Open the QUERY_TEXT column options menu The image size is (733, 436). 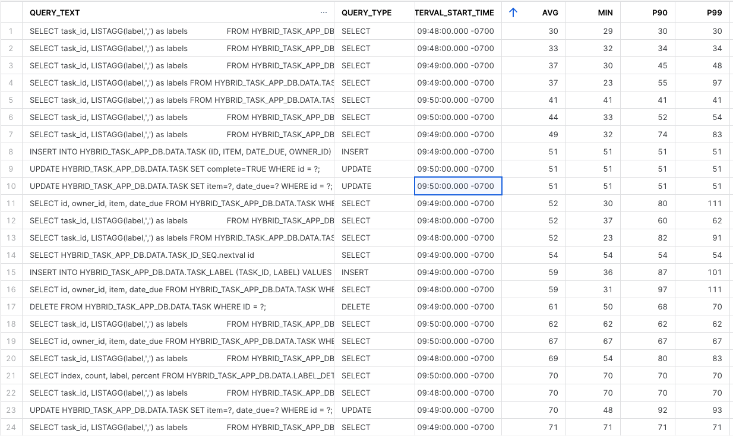click(324, 12)
